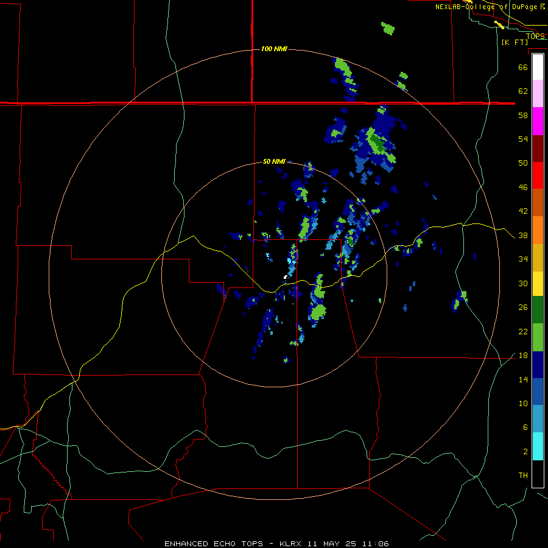
Task: Click the 26 legend value
Action: [523, 307]
